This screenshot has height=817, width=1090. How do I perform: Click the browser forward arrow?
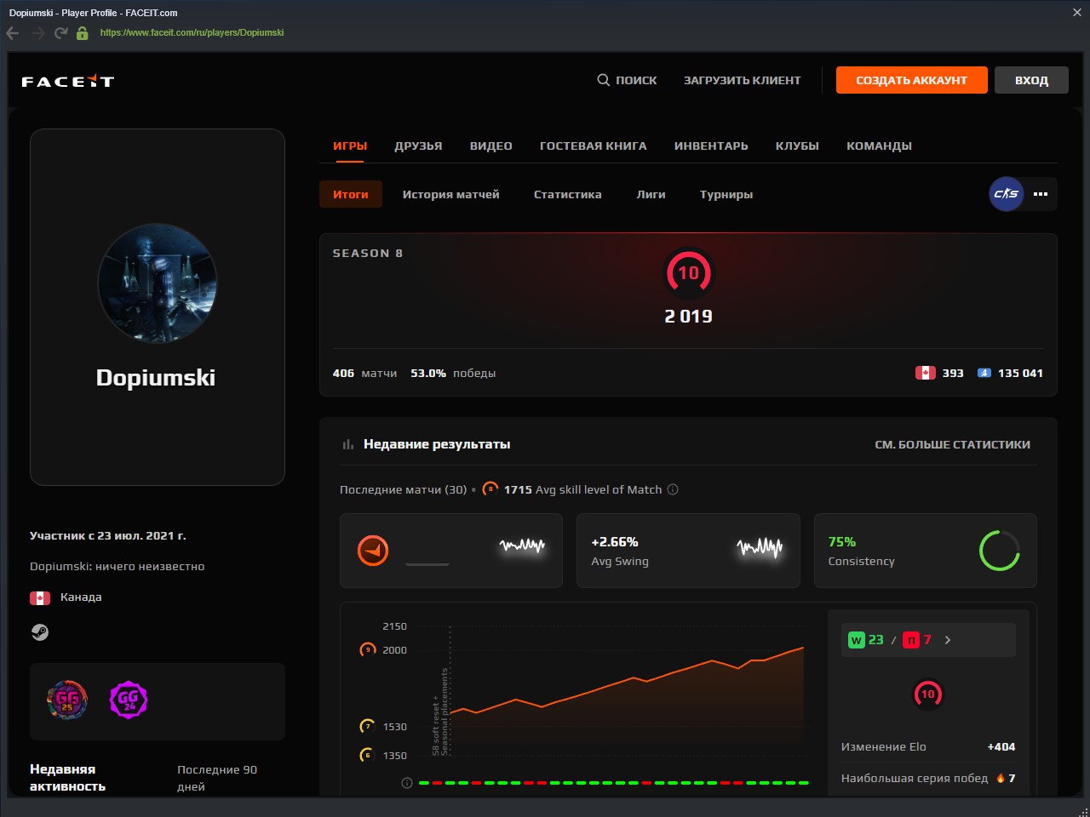[x=37, y=33]
